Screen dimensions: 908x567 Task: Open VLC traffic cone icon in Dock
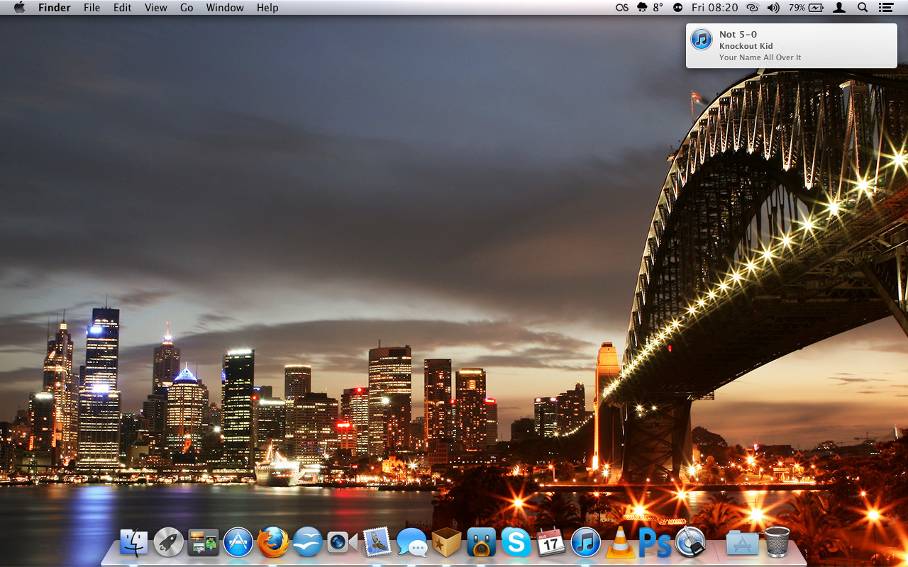point(621,543)
